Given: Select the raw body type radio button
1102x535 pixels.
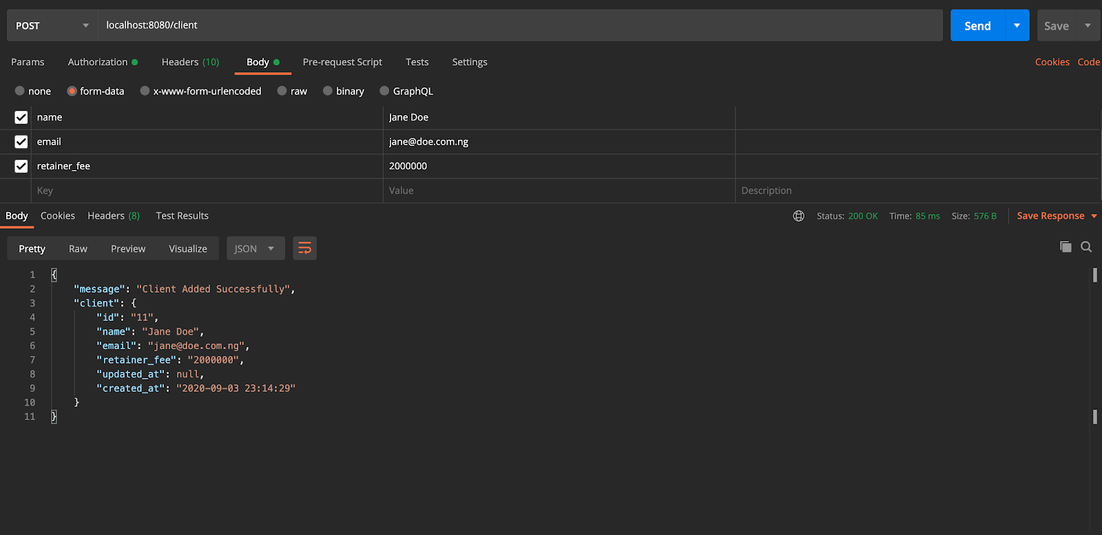Looking at the screenshot, I should [x=282, y=91].
